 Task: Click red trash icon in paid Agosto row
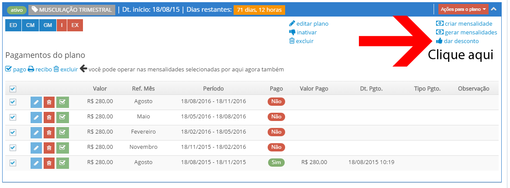coord(49,163)
